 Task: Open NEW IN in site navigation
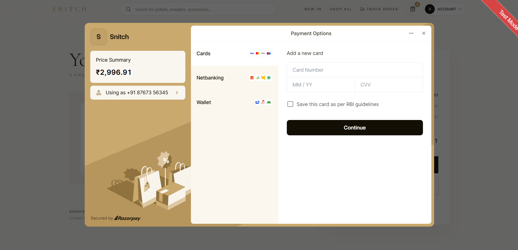pos(313,9)
